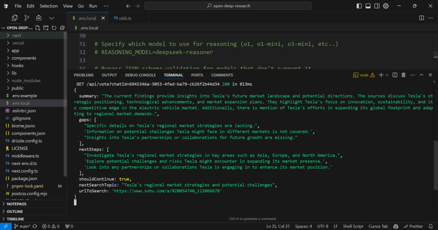The width and height of the screenshot is (438, 230).
Task: Toggle the primary side bar layout
Action: 358,6
